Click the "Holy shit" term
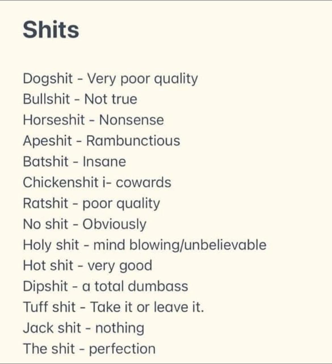The height and width of the screenshot is (364, 332). tap(51, 245)
